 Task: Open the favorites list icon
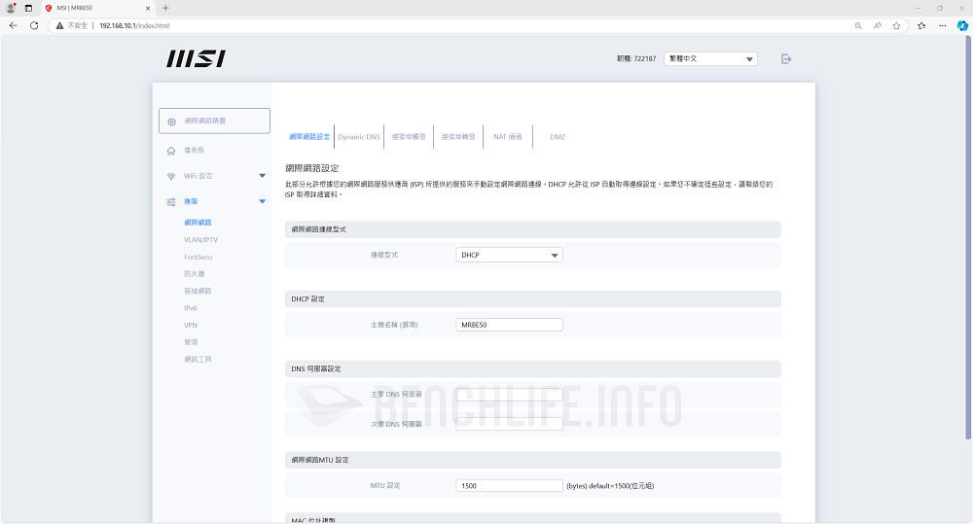pyautogui.click(x=921, y=25)
